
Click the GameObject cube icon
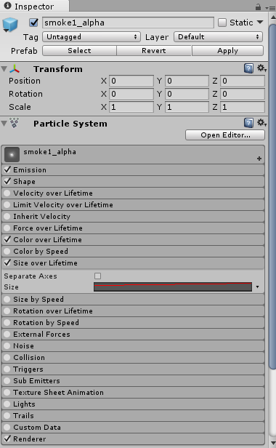point(10,25)
